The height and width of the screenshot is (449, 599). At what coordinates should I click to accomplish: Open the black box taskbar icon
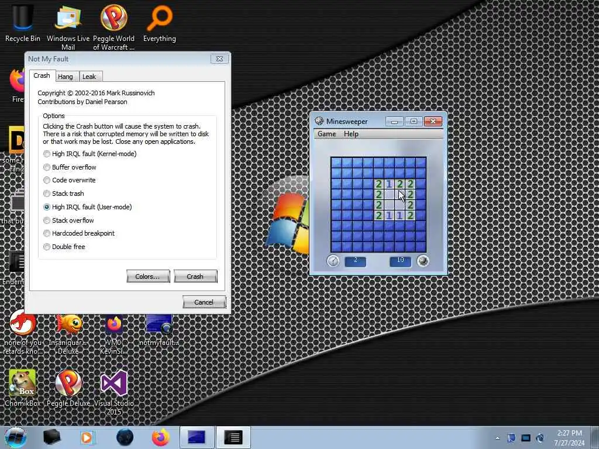pos(52,437)
